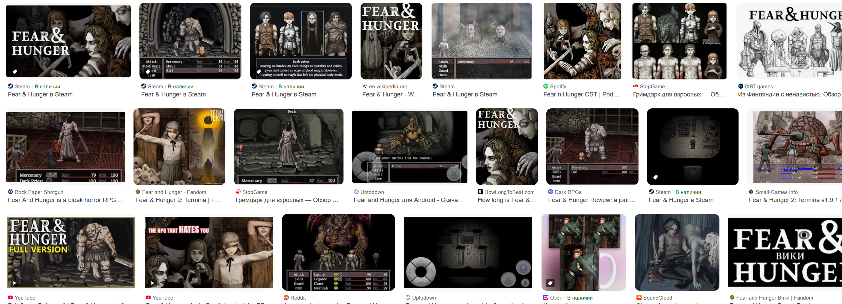Viewport: 842px width, 304px height.
Task: Click the Dark RPGs favicon
Action: click(x=550, y=192)
